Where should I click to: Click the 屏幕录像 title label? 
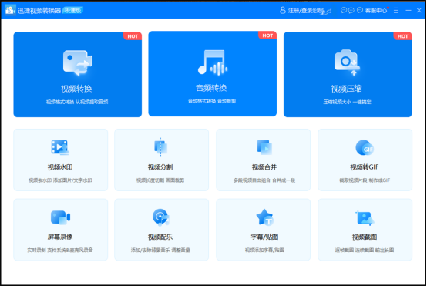pos(60,237)
